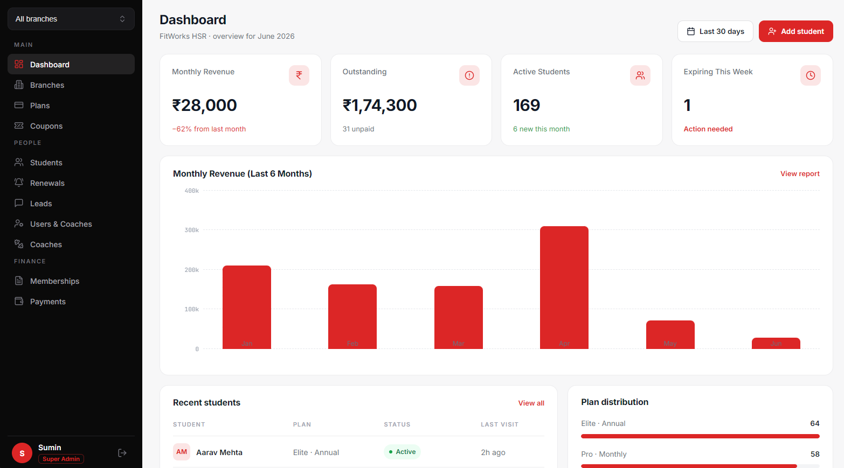Click the alert icon on Outstanding card
Screen dimensions: 844x468
469,75
